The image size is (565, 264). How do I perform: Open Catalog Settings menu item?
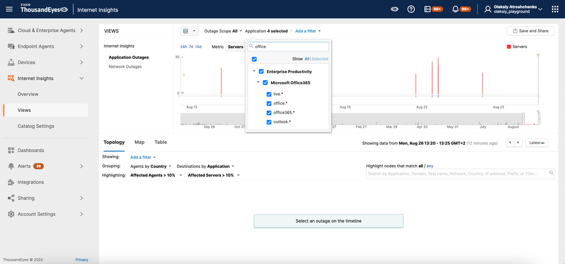[36, 127]
